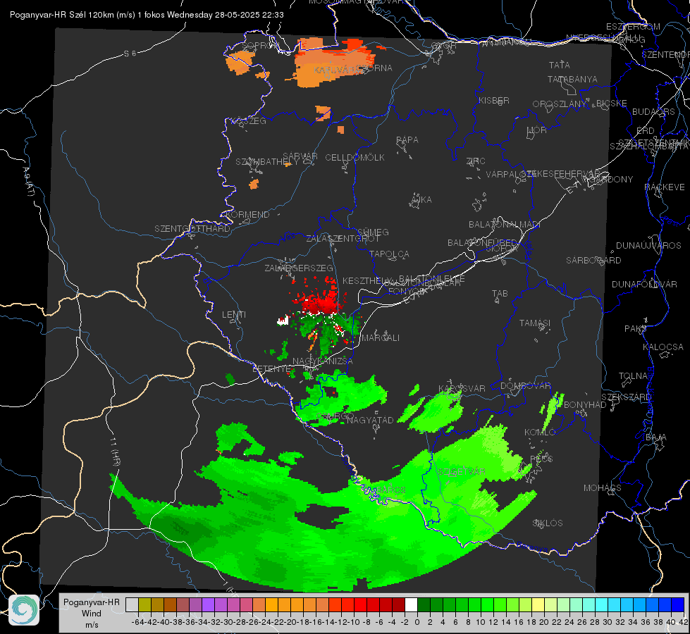Click the BONYHAD town label
This screenshot has height=634, width=690.
(x=585, y=404)
